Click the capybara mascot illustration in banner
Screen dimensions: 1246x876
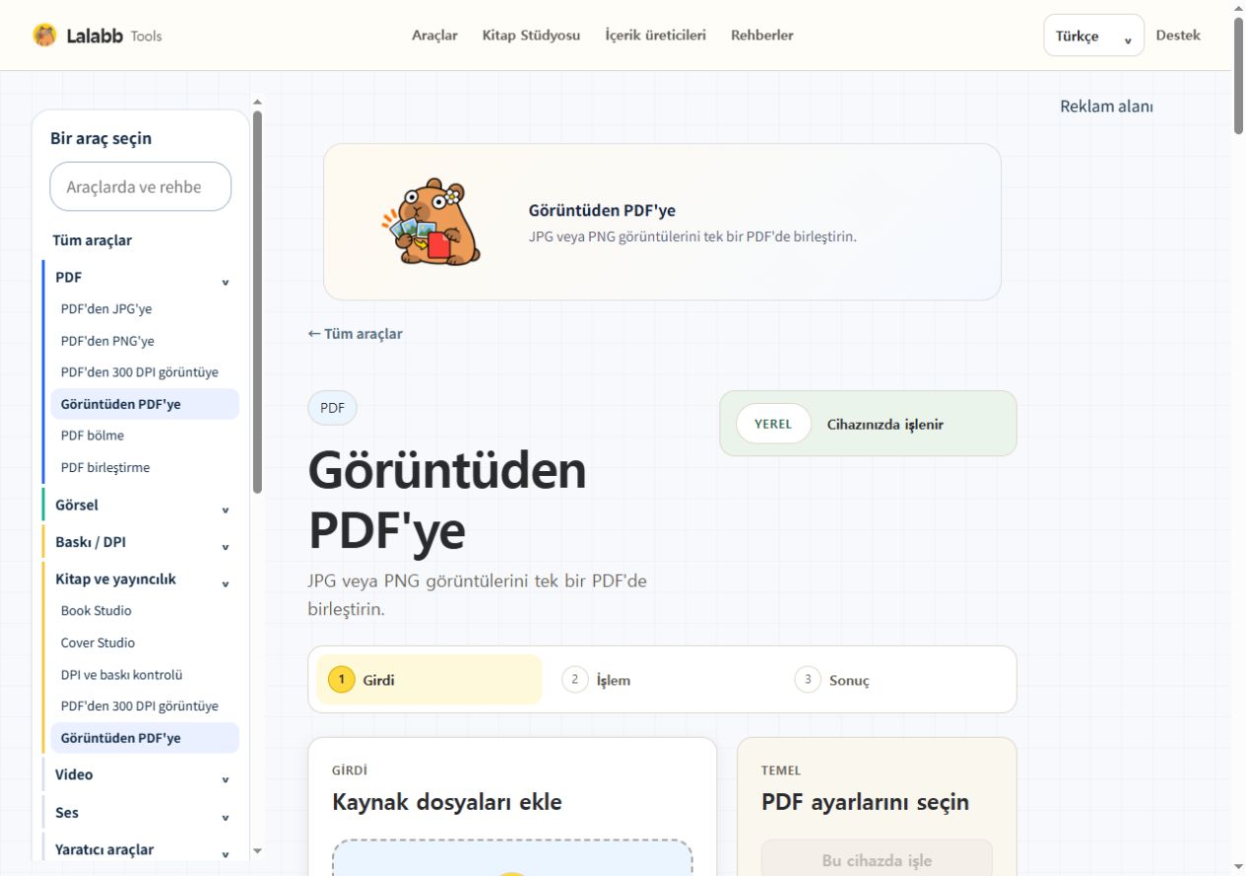430,222
